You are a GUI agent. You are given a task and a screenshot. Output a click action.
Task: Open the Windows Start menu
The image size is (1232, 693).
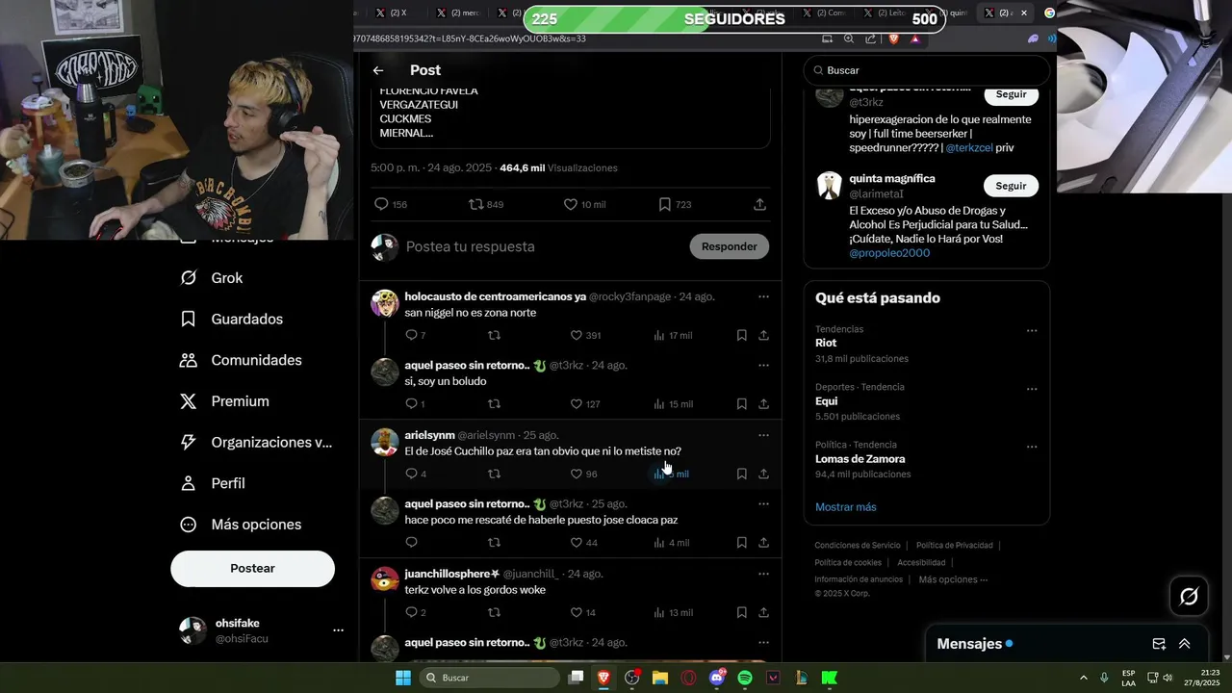[x=403, y=678]
